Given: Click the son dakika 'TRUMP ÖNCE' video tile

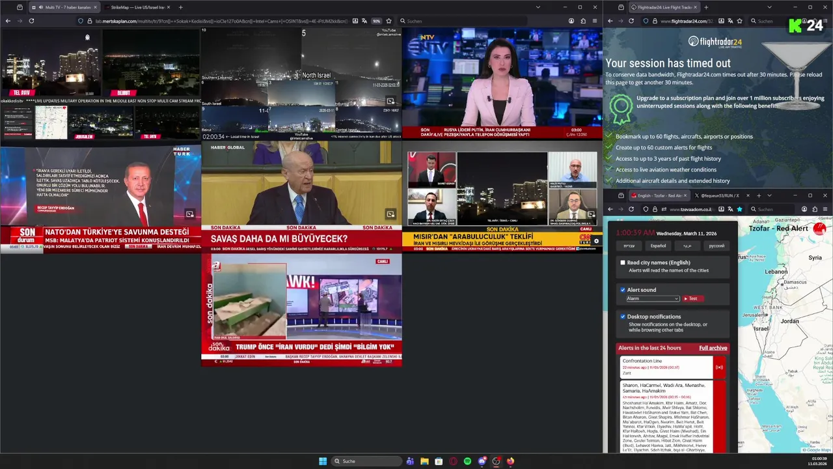Looking at the screenshot, I should tap(301, 309).
